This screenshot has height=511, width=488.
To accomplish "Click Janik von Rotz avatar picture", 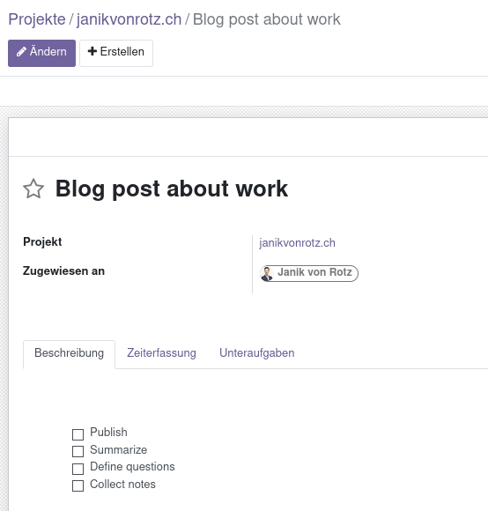I will pos(267,273).
